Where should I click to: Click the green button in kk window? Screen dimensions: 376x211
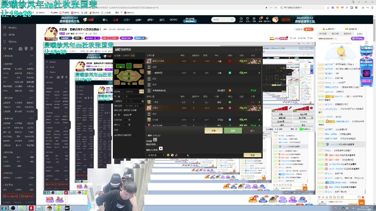[233, 131]
